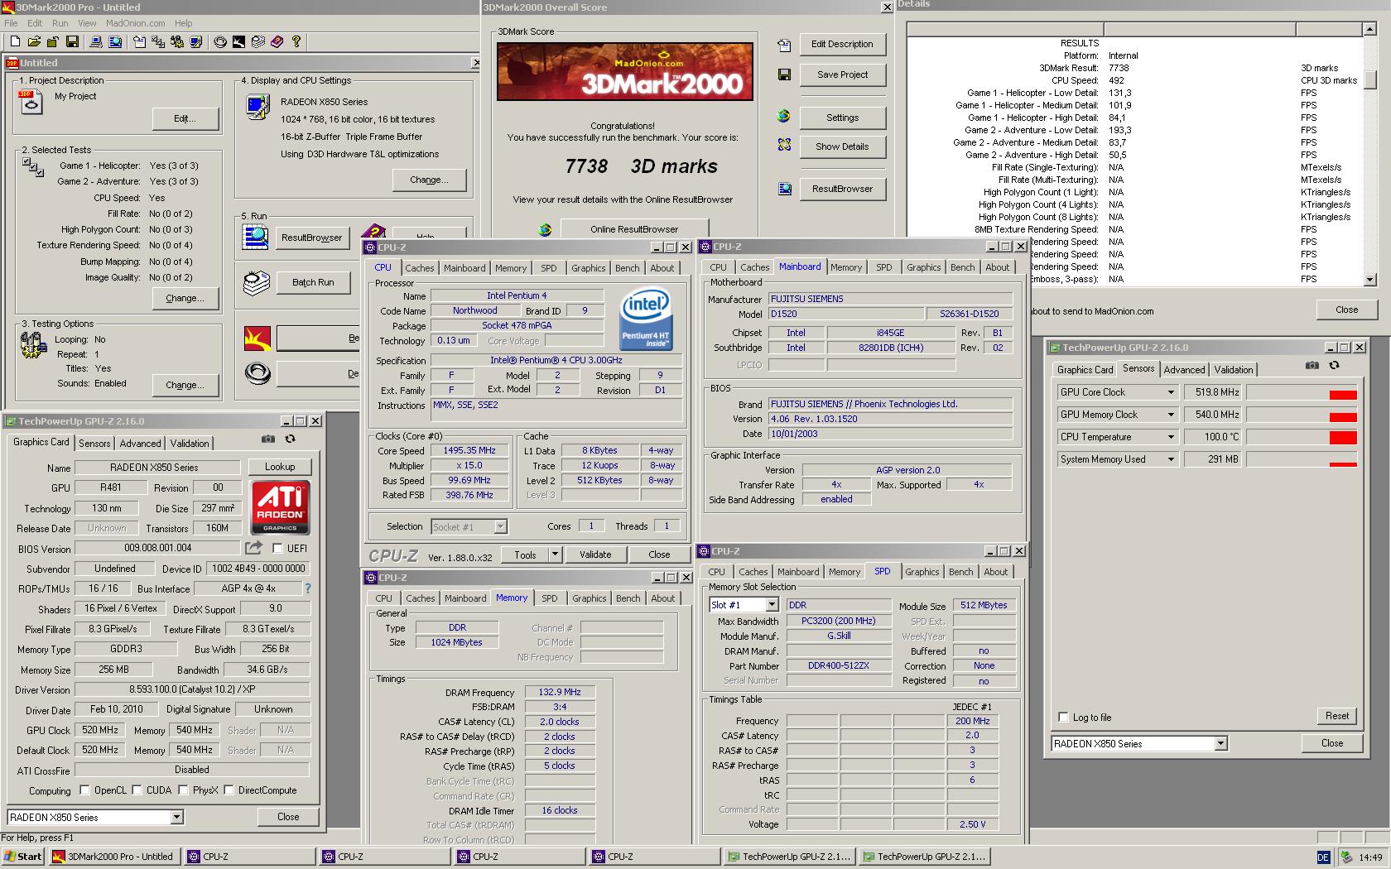Open the CPU Temperature sensor dropdown
The image size is (1391, 869).
[1171, 437]
